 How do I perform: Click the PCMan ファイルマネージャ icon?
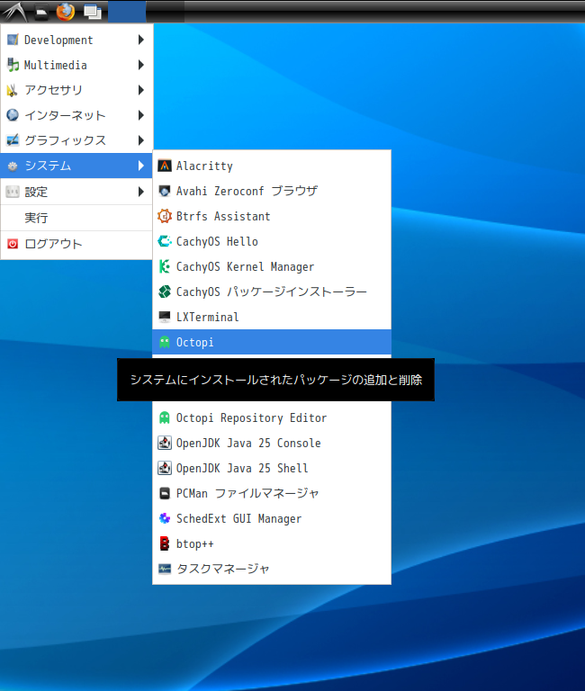pos(165,493)
